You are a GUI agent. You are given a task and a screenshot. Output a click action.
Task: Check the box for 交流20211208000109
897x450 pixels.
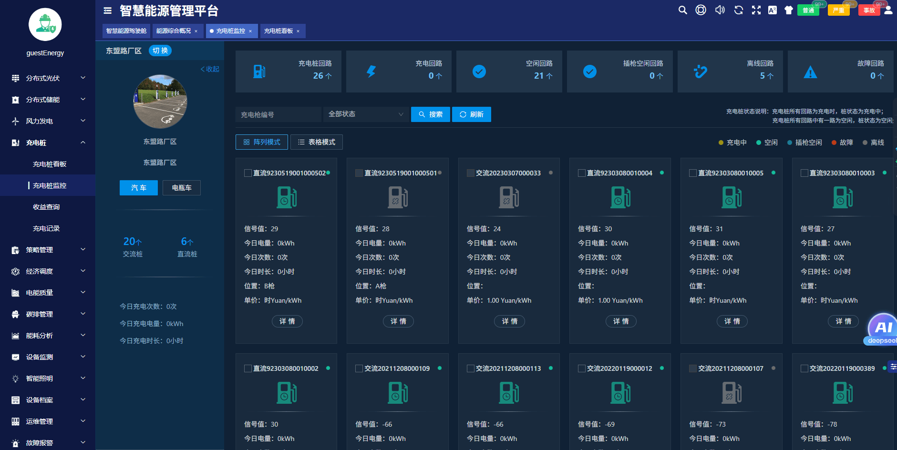(x=359, y=368)
